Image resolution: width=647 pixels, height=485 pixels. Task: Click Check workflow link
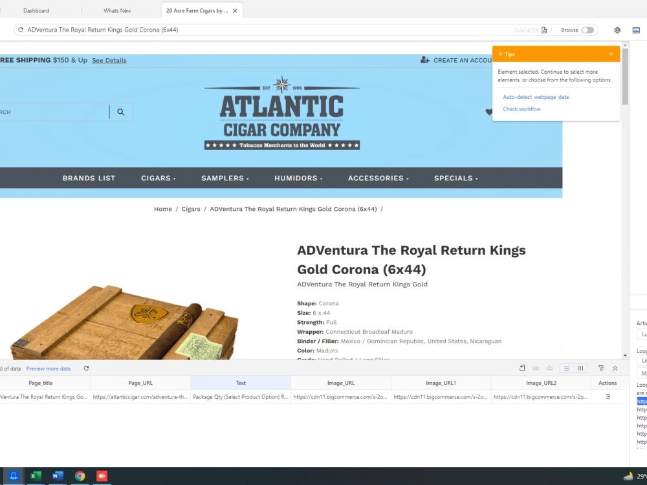tap(521, 109)
